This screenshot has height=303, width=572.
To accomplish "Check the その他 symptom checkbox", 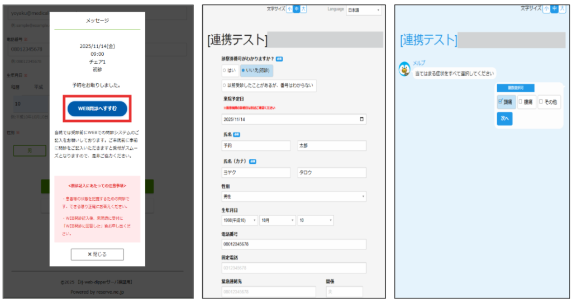I will click(541, 102).
